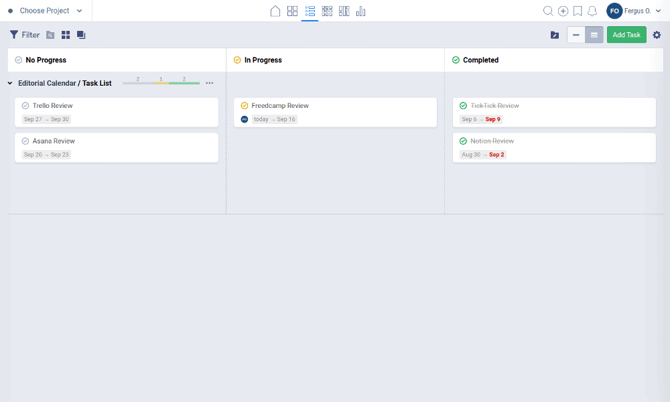Open the board settings gear
Screen dimensions: 670x402
(x=657, y=35)
